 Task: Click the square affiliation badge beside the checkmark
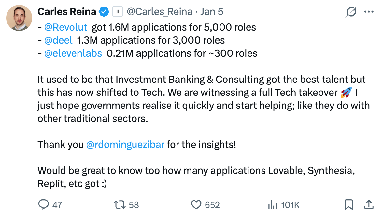(117, 12)
